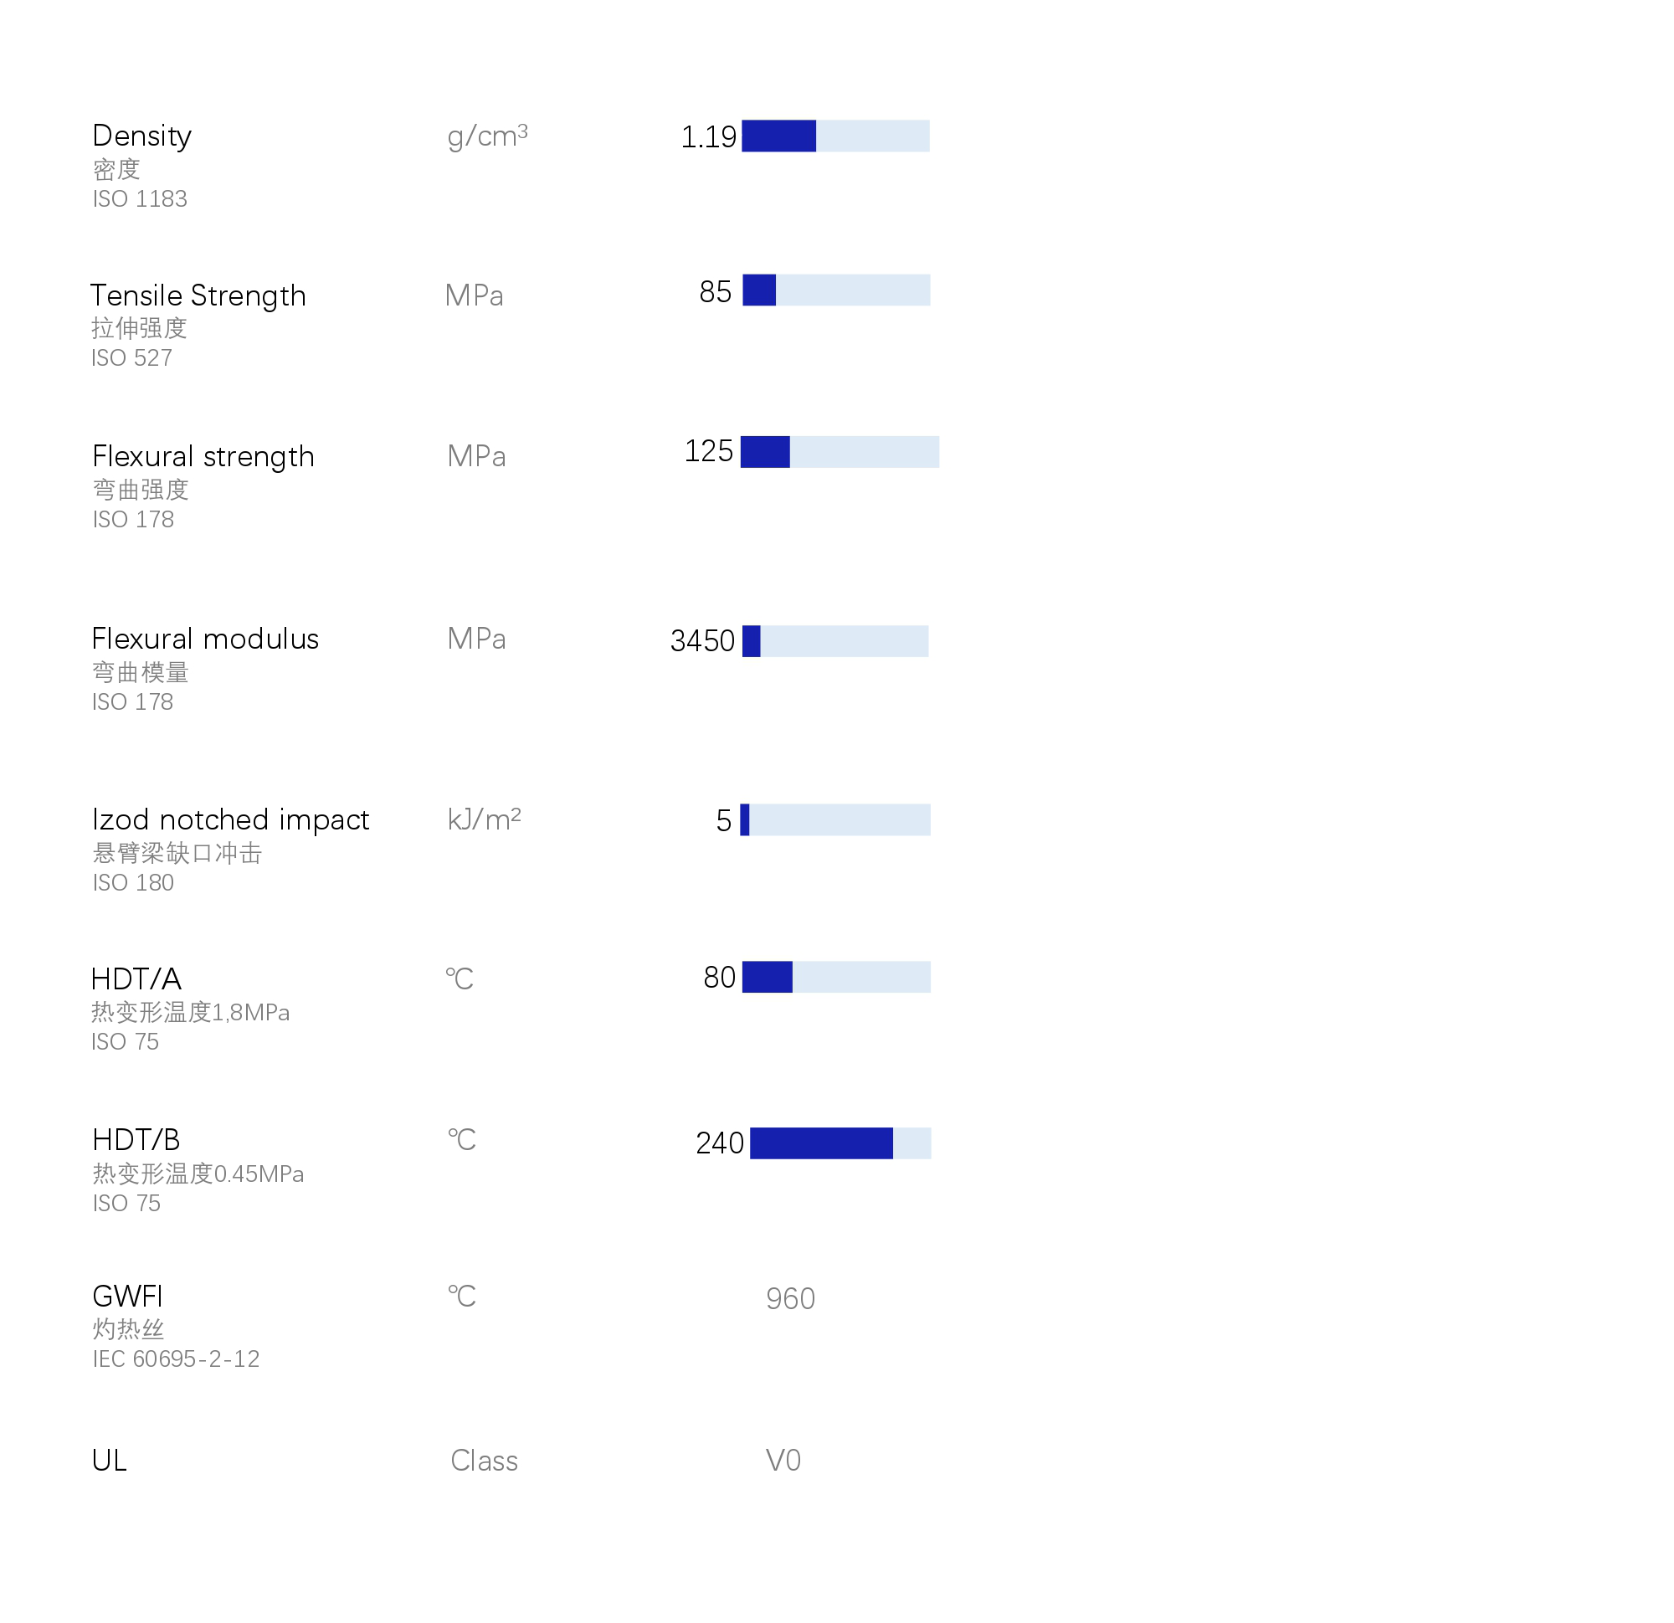Click the Density bar indicator

click(x=835, y=136)
